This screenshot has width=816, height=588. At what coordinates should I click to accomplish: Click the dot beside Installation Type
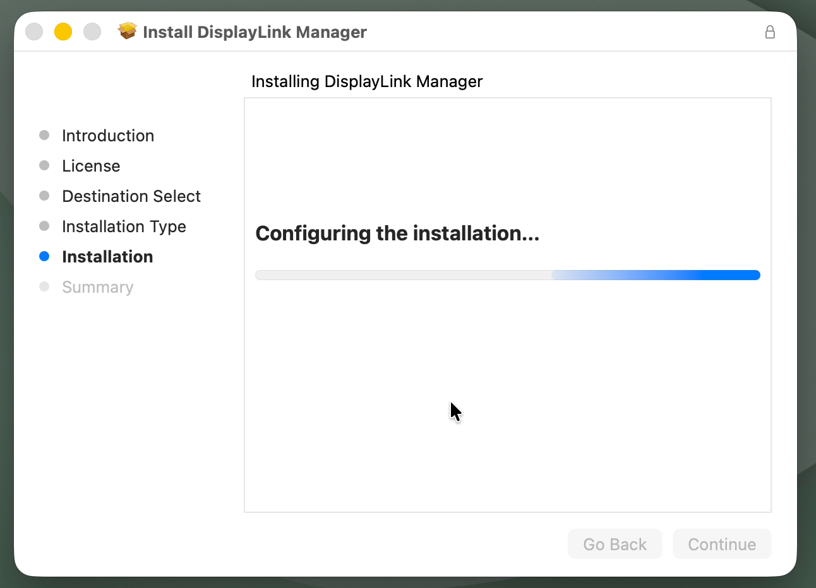point(45,226)
